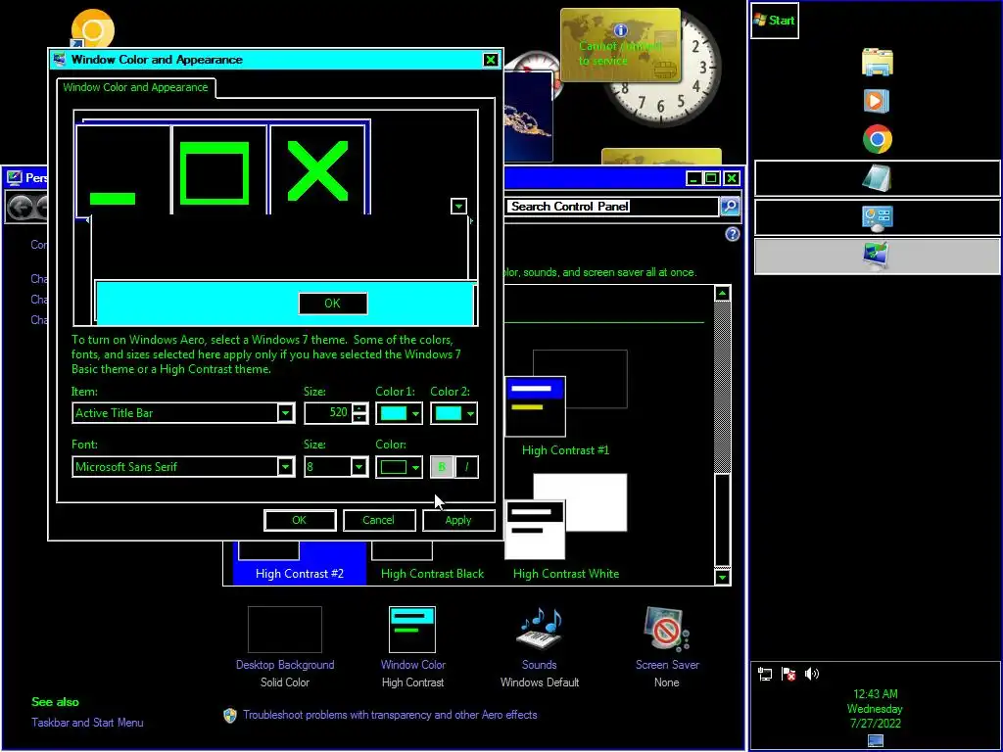Select High Contrast #2 theme
1003x752 pixels.
coord(300,563)
